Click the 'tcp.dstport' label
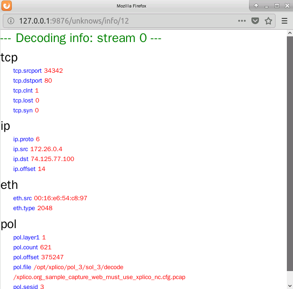This screenshot has width=293, height=289. [x=27, y=81]
